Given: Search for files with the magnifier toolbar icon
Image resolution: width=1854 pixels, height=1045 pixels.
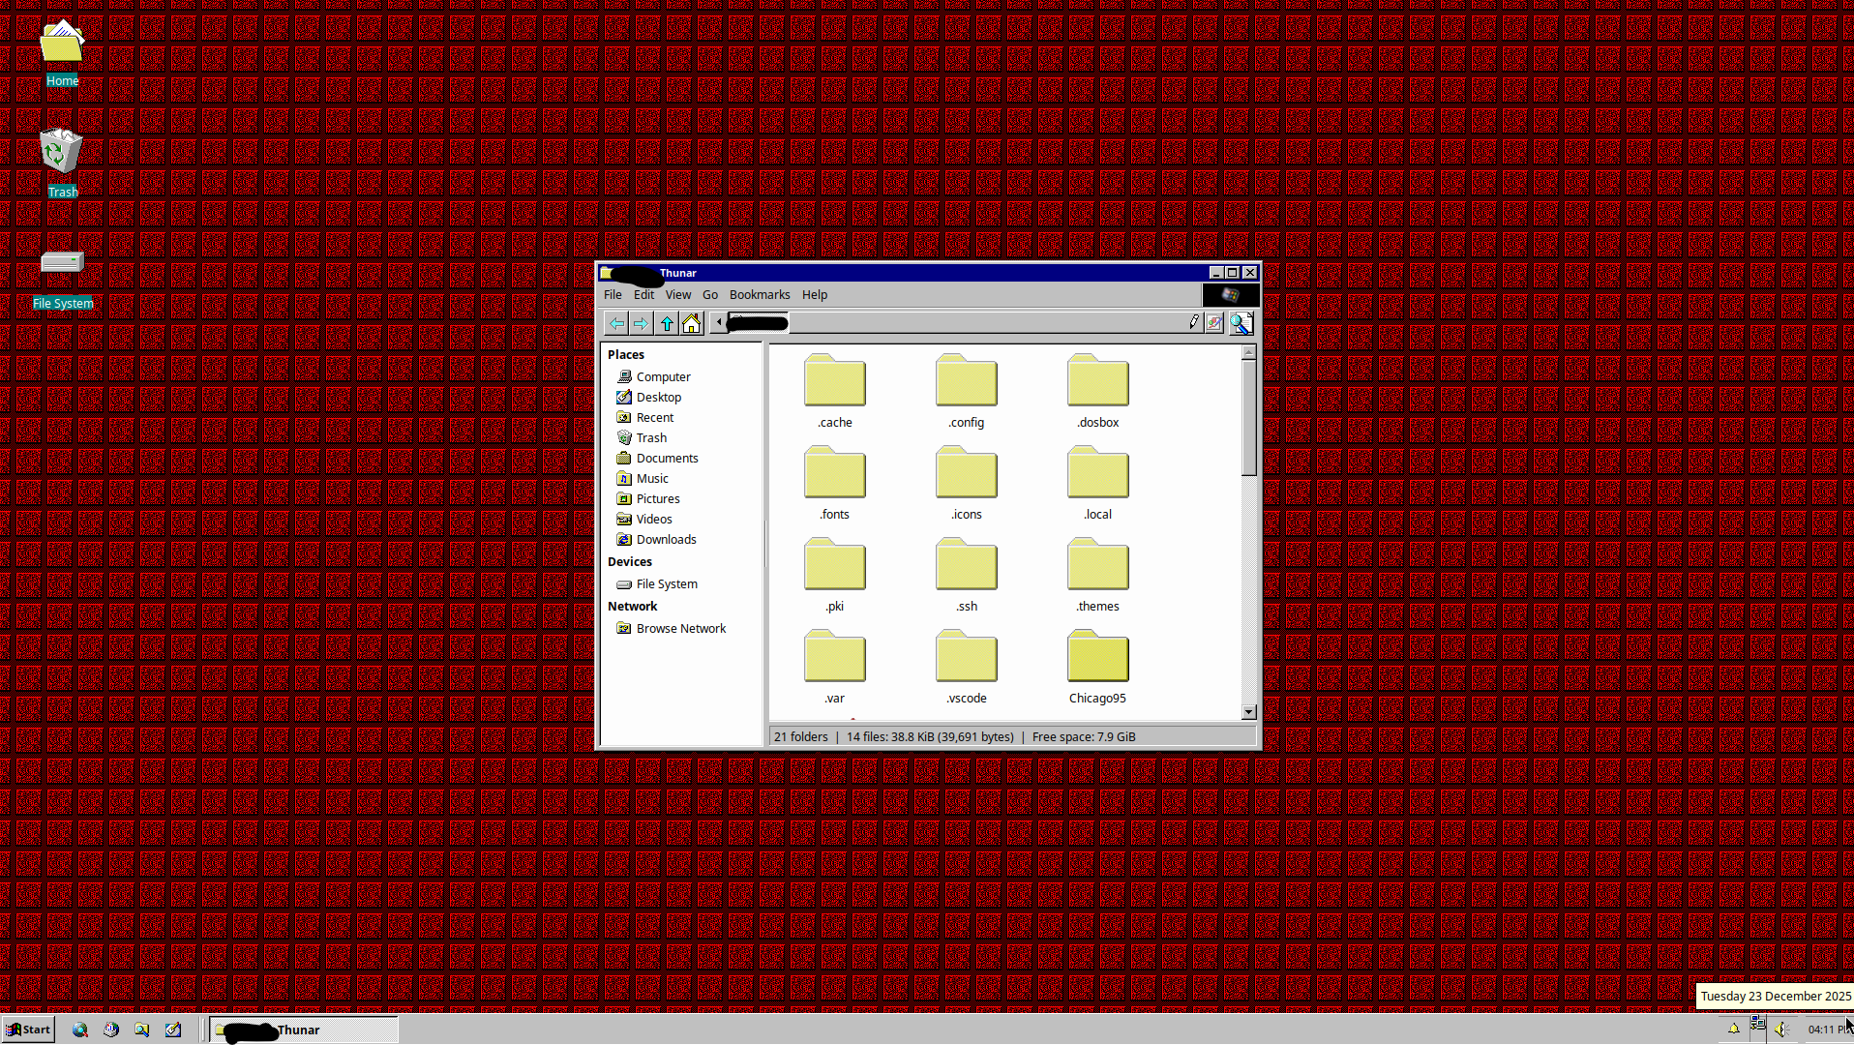Looking at the screenshot, I should click(x=1241, y=323).
